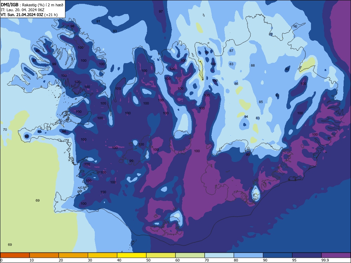Click the '70' value over the western sea
Screen dimensions: 351x263
tap(5, 129)
